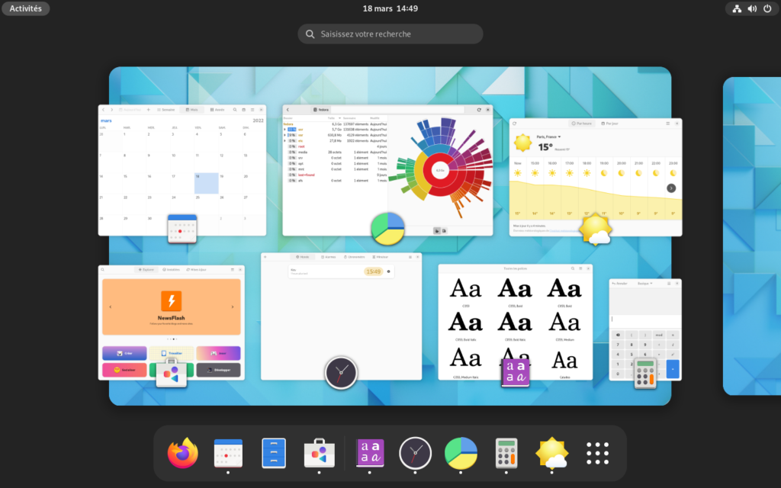The height and width of the screenshot is (488, 781).
Task: Switch to the adjacent workspace on the right
Action: click(751, 236)
